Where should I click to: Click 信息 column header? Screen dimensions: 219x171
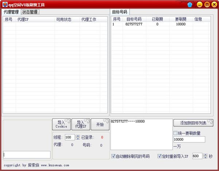click(201, 19)
